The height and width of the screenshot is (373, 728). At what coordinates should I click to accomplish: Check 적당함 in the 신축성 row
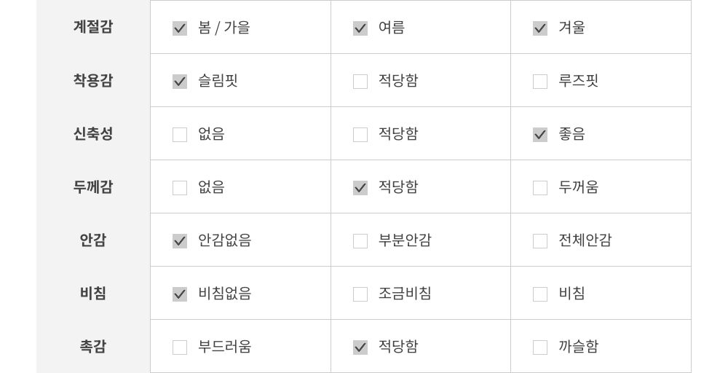[360, 135]
